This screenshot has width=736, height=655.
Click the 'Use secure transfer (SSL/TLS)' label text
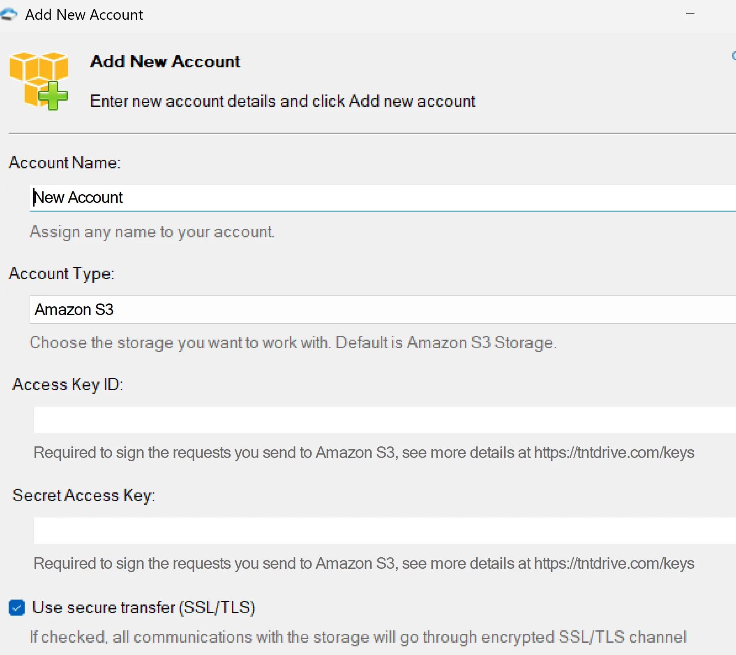coord(143,607)
